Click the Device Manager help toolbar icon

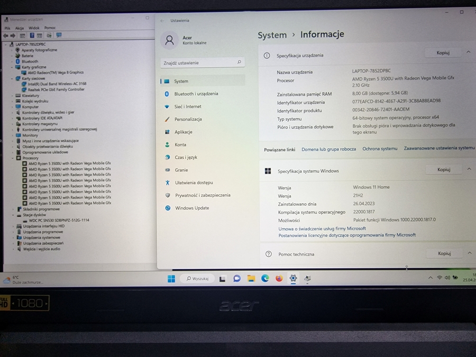coord(32,35)
